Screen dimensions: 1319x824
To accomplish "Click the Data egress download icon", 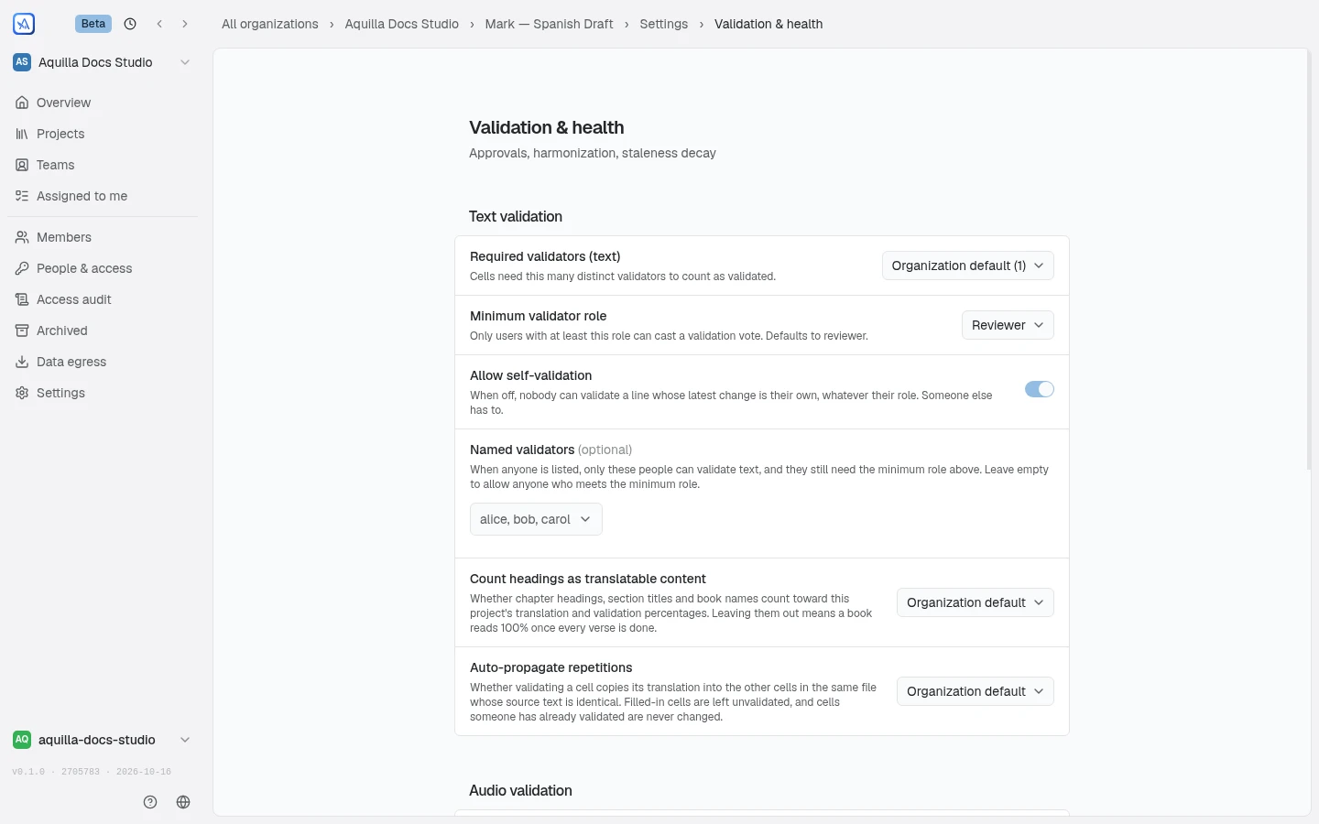I will [x=22, y=362].
